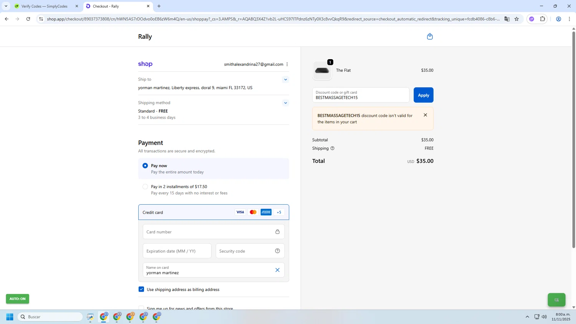Toggle the AUTO: ON button

point(18,299)
